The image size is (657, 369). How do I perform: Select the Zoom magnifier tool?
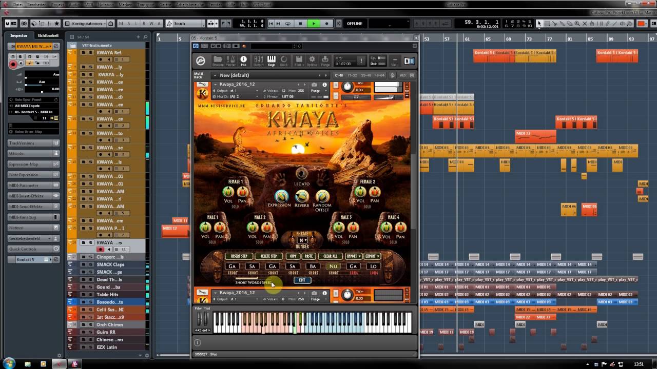(x=577, y=24)
